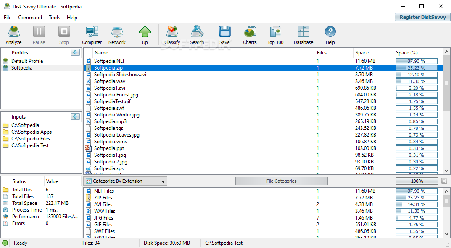Open the Network toolbar icon
The width and height of the screenshot is (451, 248).
tap(117, 31)
